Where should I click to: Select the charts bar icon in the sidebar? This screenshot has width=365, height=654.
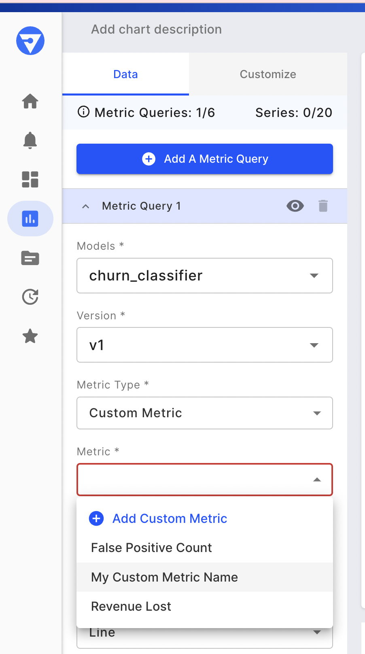pyautogui.click(x=30, y=219)
